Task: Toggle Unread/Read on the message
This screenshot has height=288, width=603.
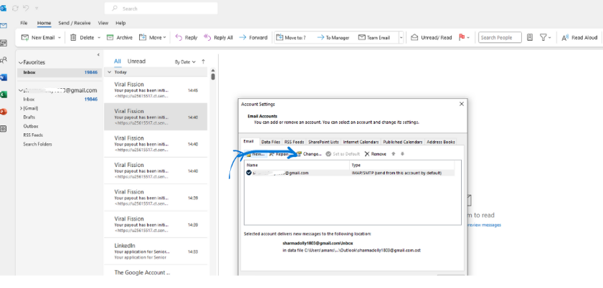Action: click(x=431, y=38)
